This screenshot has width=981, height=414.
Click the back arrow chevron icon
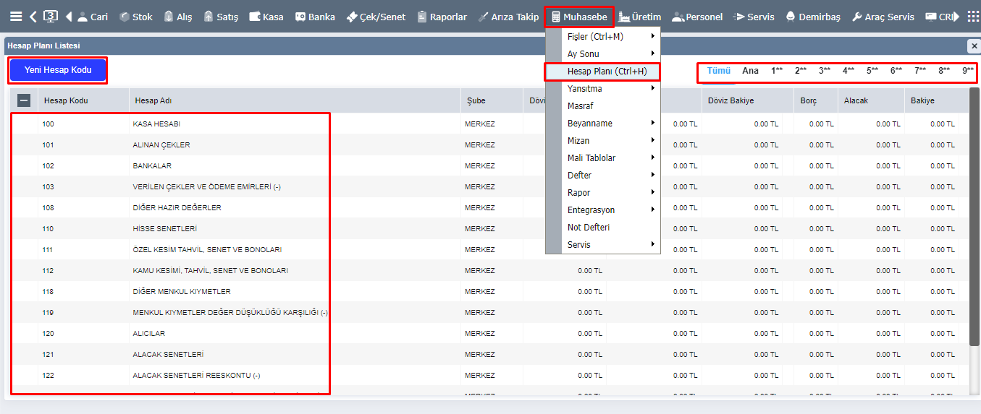pyautogui.click(x=34, y=17)
